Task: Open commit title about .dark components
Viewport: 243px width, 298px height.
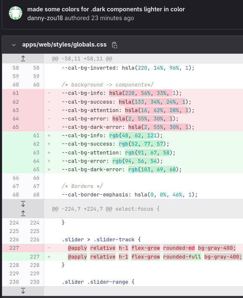Action: point(106,9)
